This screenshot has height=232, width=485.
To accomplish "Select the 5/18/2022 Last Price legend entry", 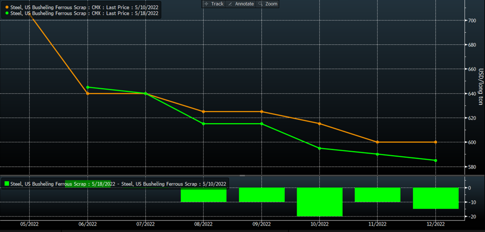I will click(84, 13).
